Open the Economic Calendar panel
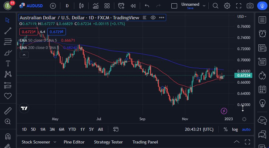Viewport: 269px width, 148px height. (x=262, y=89)
